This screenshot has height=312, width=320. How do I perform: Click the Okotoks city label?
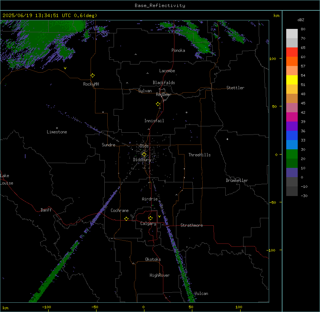(153, 259)
